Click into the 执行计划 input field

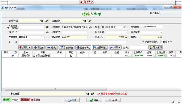(x=29, y=21)
